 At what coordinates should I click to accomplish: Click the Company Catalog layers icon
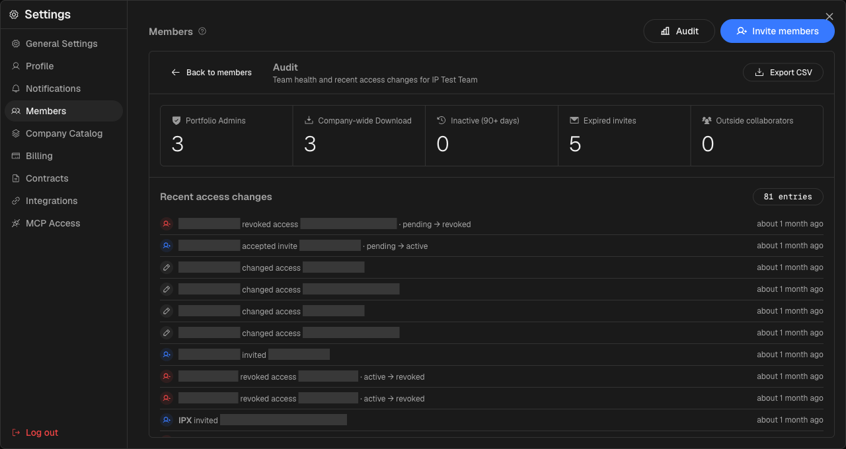[16, 133]
